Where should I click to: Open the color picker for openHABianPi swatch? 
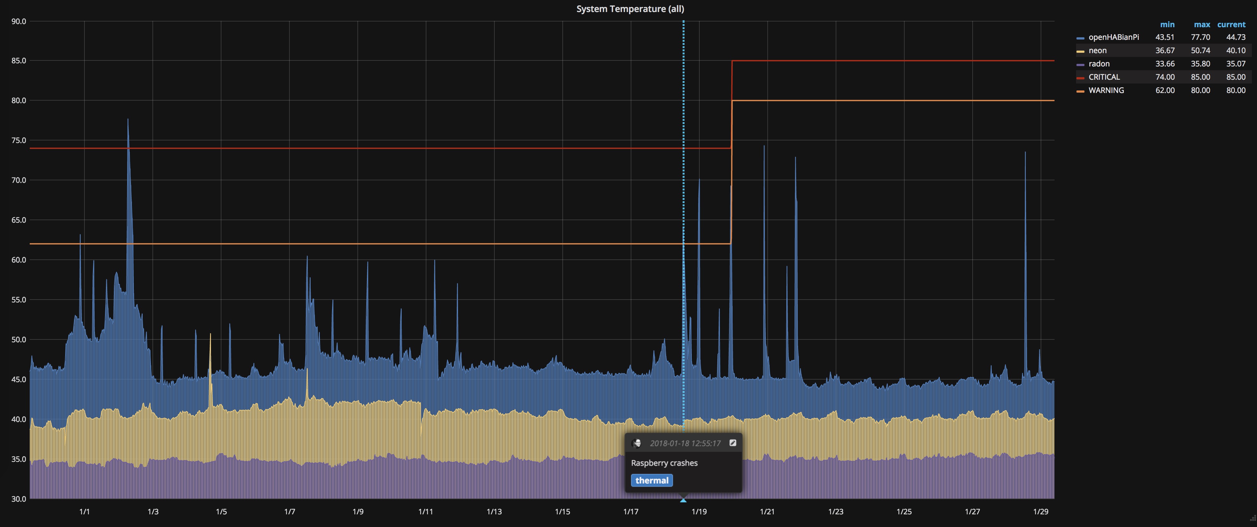click(x=1081, y=38)
